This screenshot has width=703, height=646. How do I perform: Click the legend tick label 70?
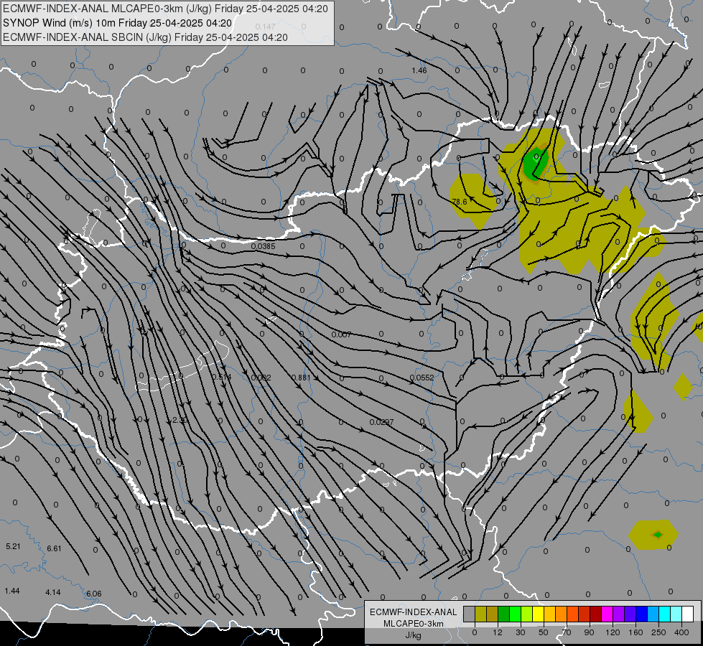click(x=567, y=632)
